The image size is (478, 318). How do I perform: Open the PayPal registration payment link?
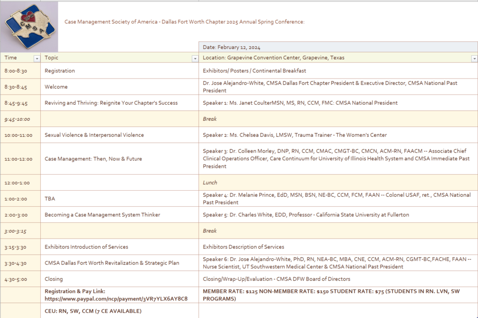[116, 299]
